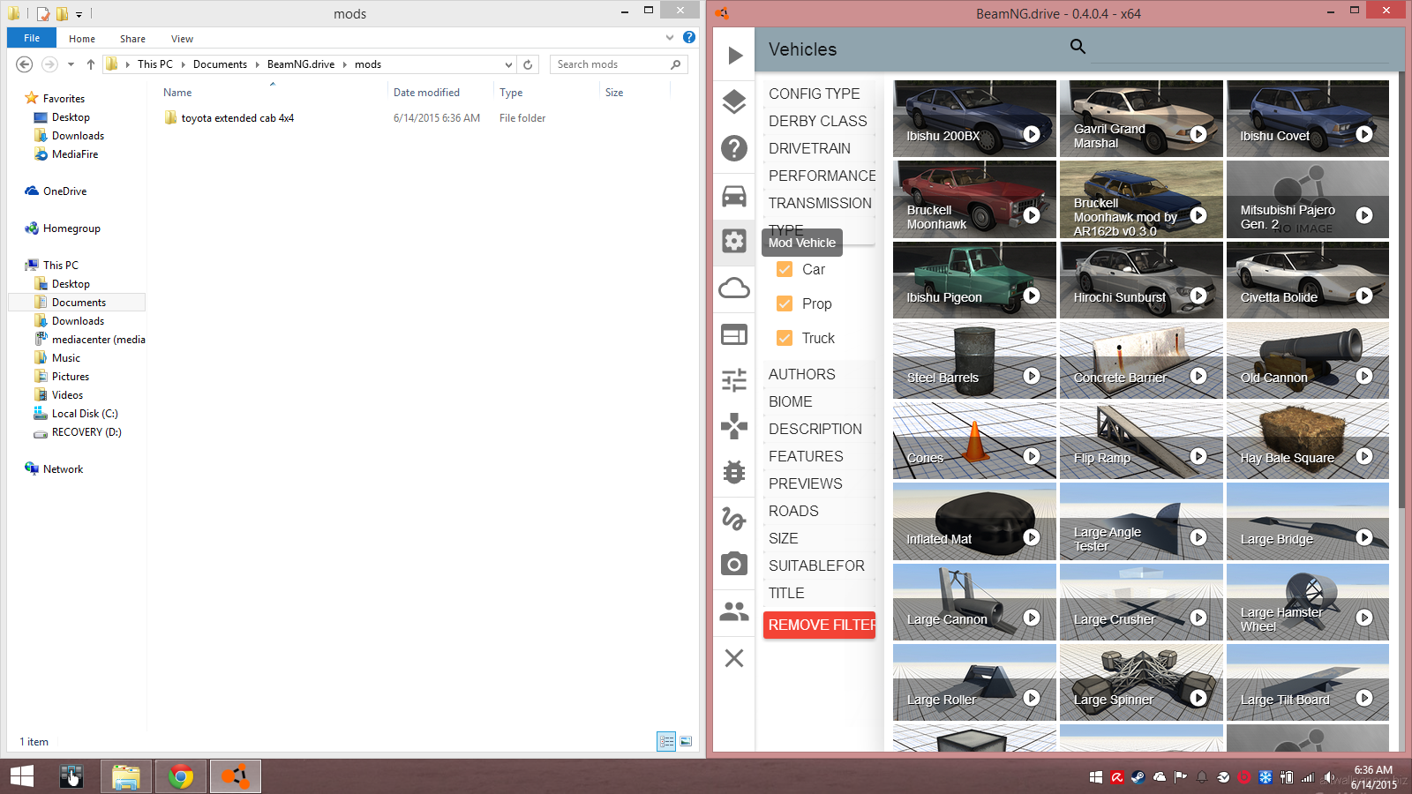The width and height of the screenshot is (1412, 794).
Task: Click the play icon in BeamNG sidebar
Action: tap(734, 56)
